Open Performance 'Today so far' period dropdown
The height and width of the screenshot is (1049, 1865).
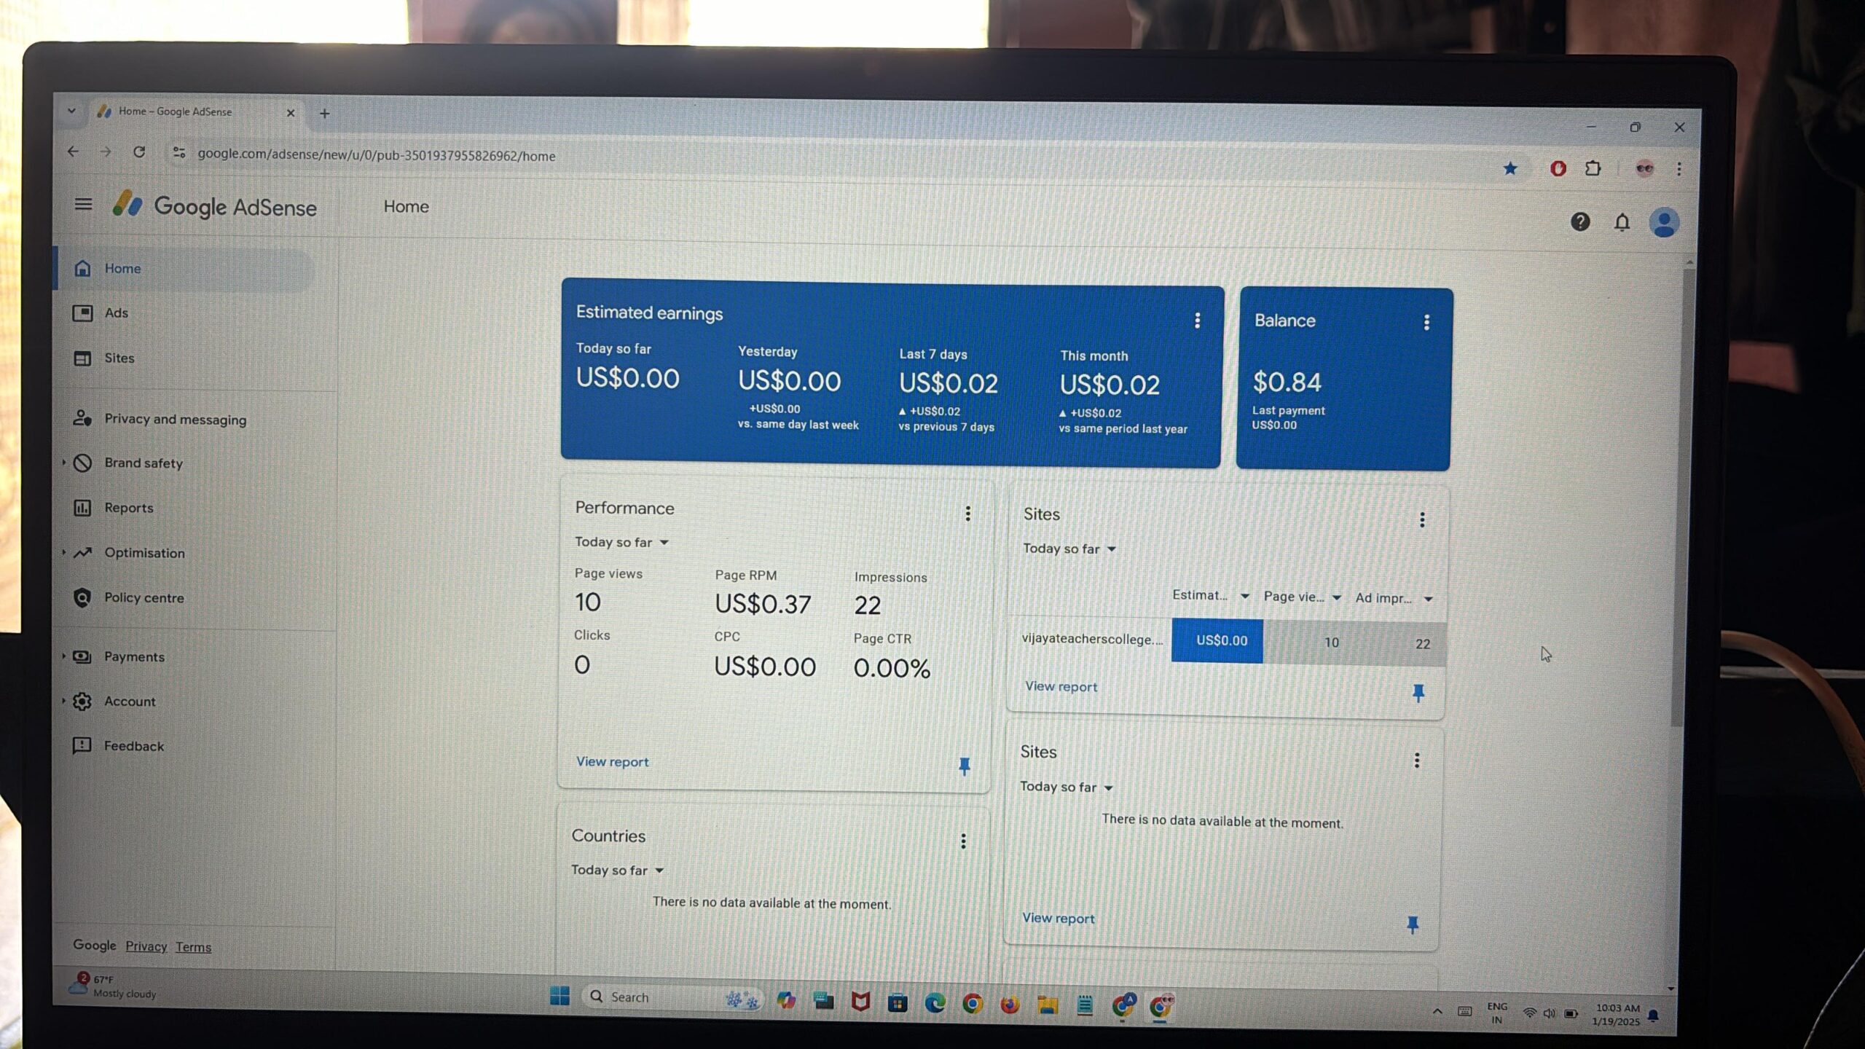621,542
